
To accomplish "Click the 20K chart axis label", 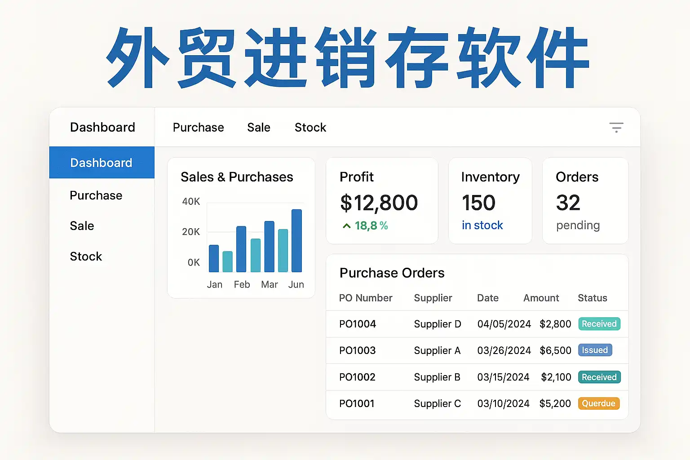I will click(191, 232).
